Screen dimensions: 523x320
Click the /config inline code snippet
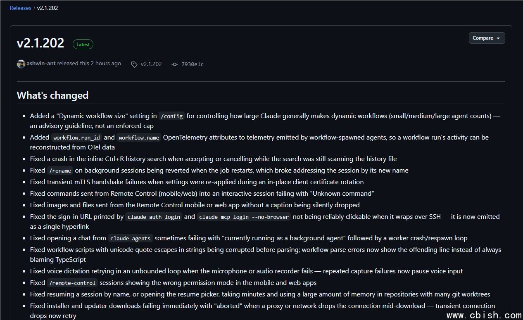point(171,116)
